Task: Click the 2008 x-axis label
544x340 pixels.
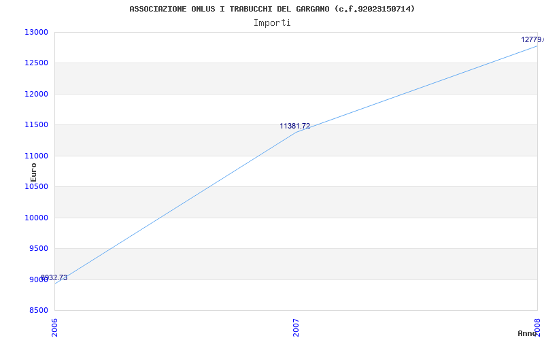Action: (537, 326)
